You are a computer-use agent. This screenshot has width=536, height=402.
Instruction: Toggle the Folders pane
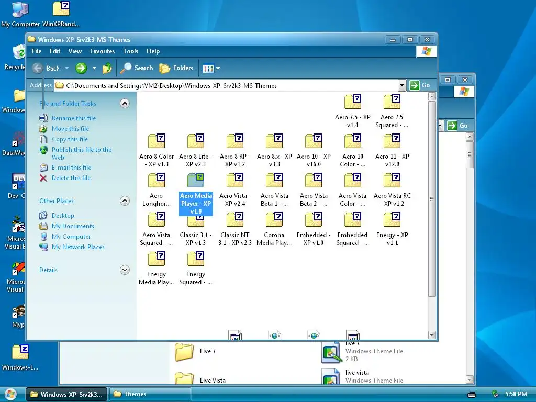click(176, 68)
